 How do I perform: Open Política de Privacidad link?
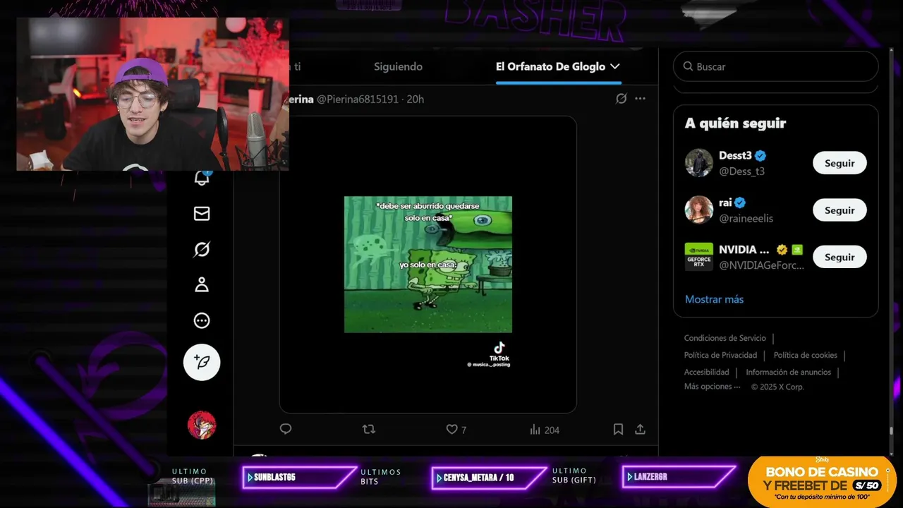720,355
